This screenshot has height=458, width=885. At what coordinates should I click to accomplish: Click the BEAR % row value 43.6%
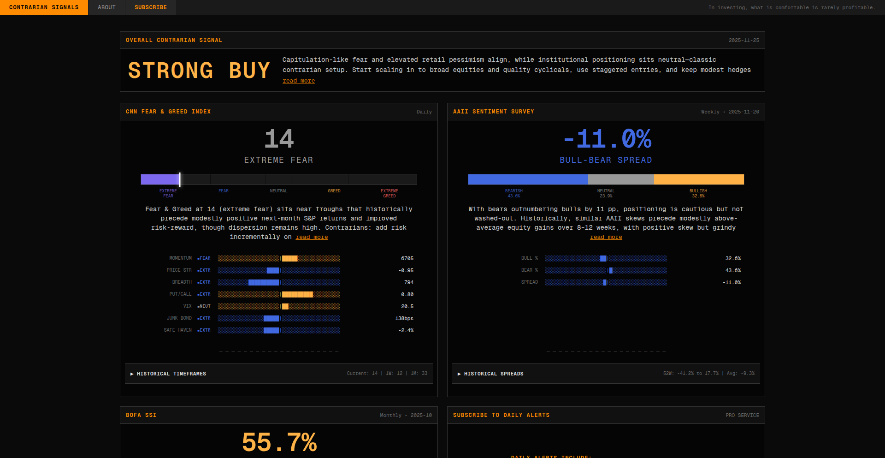click(x=733, y=270)
